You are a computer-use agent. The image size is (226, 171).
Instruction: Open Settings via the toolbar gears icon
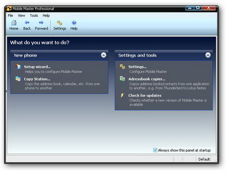pos(60,23)
